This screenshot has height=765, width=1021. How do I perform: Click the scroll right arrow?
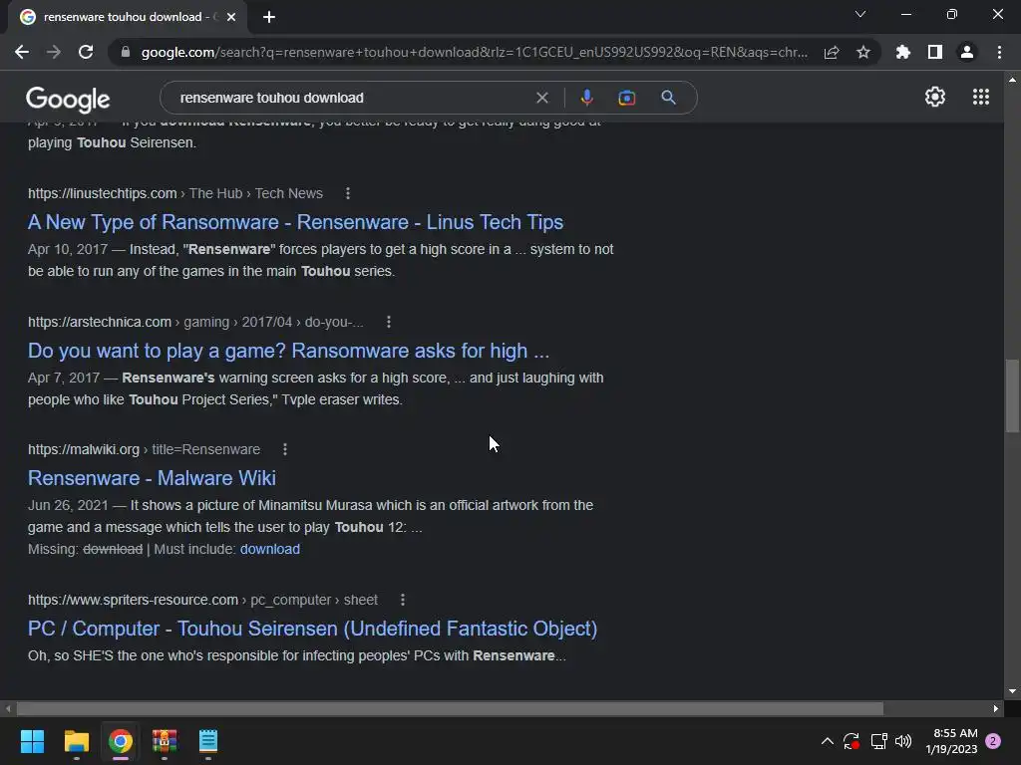996,708
